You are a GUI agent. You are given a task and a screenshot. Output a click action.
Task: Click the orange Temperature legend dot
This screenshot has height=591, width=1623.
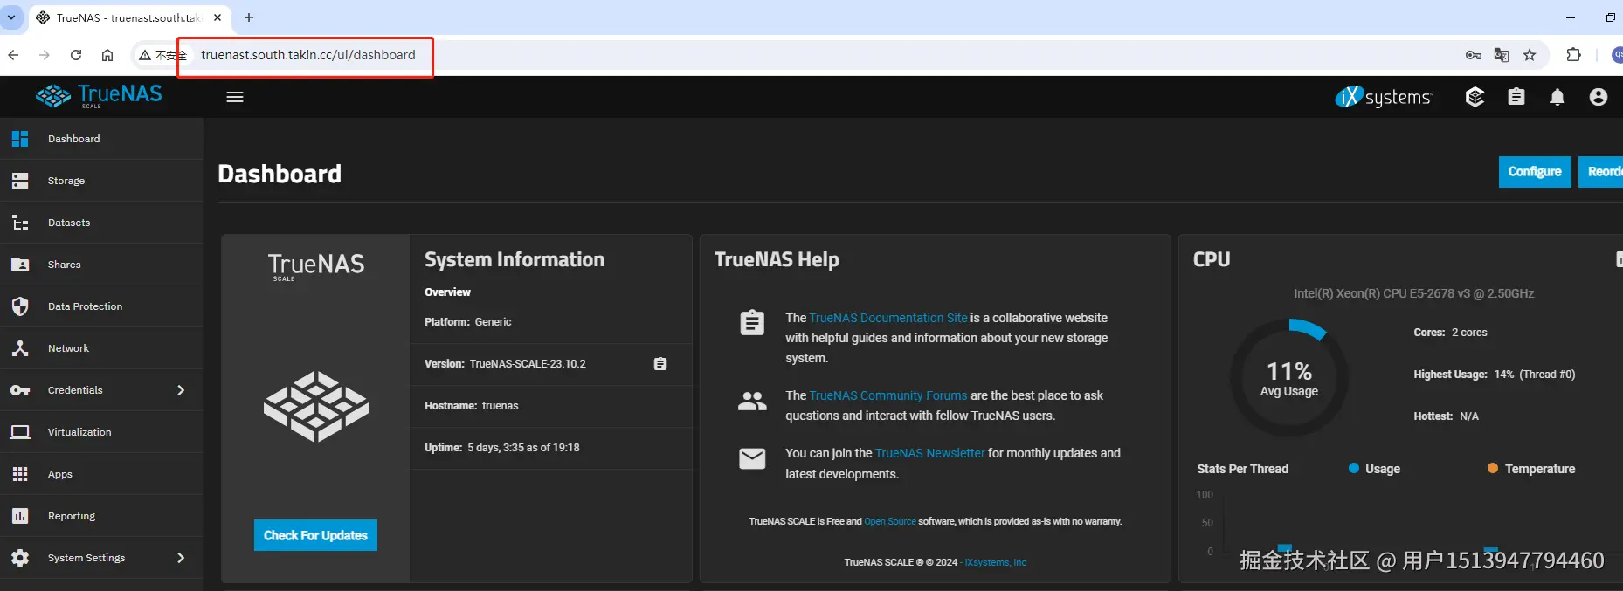coord(1493,469)
